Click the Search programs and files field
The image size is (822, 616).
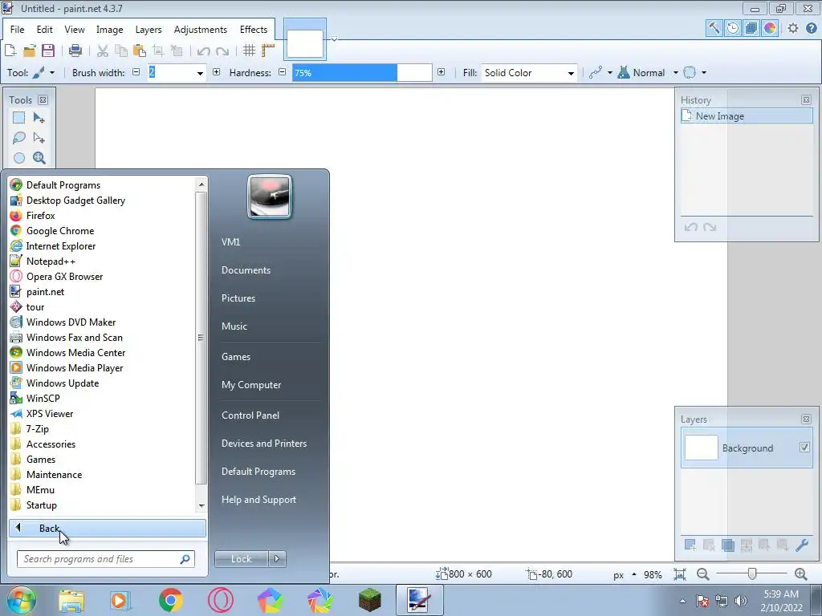[x=106, y=559]
